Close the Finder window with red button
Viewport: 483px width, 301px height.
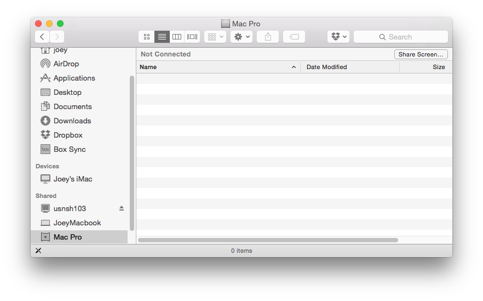(38, 24)
